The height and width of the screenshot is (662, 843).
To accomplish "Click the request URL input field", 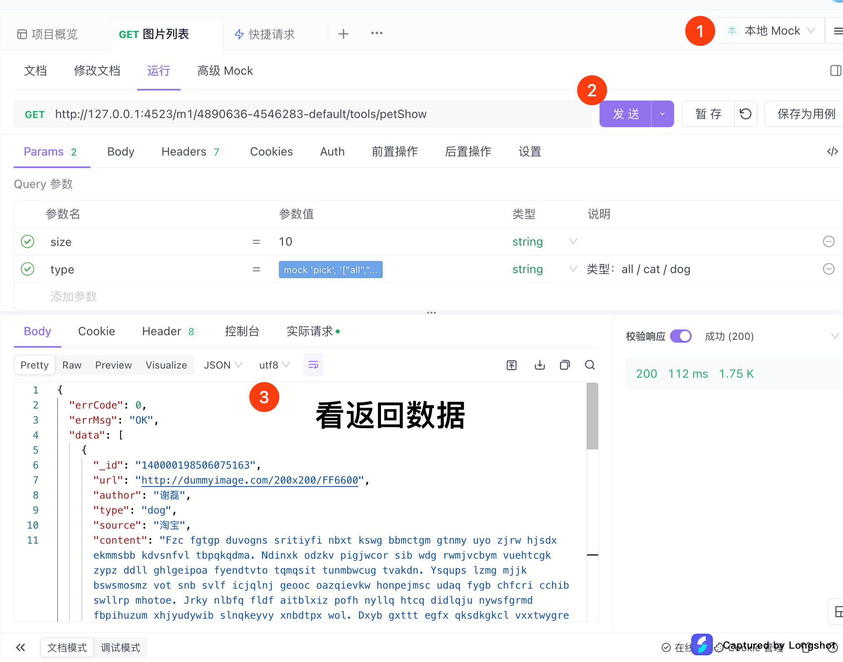I will [302, 114].
